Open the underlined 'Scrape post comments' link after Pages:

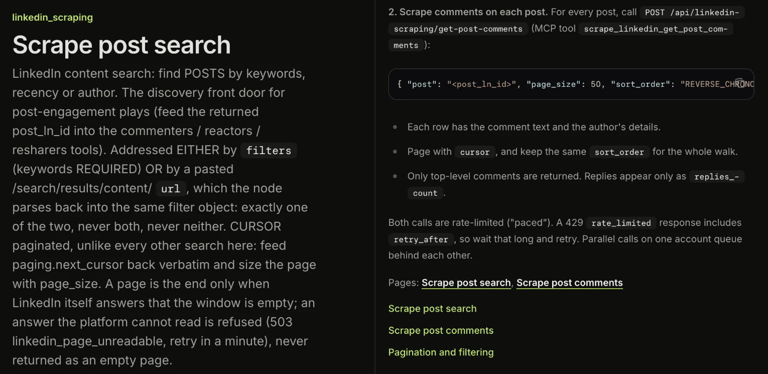(x=569, y=283)
